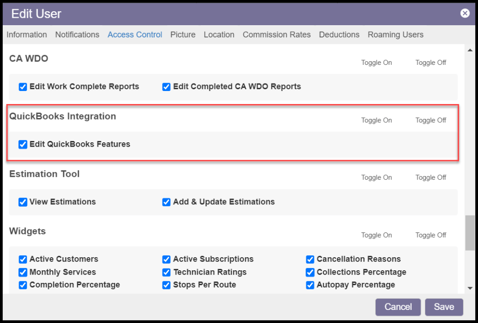Click Toggle On for QuickBooks Integration
Image resolution: width=478 pixels, height=323 pixels.
tap(376, 120)
